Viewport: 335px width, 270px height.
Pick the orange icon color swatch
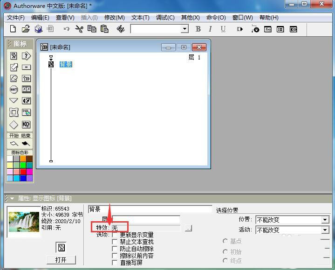[x=23, y=159]
